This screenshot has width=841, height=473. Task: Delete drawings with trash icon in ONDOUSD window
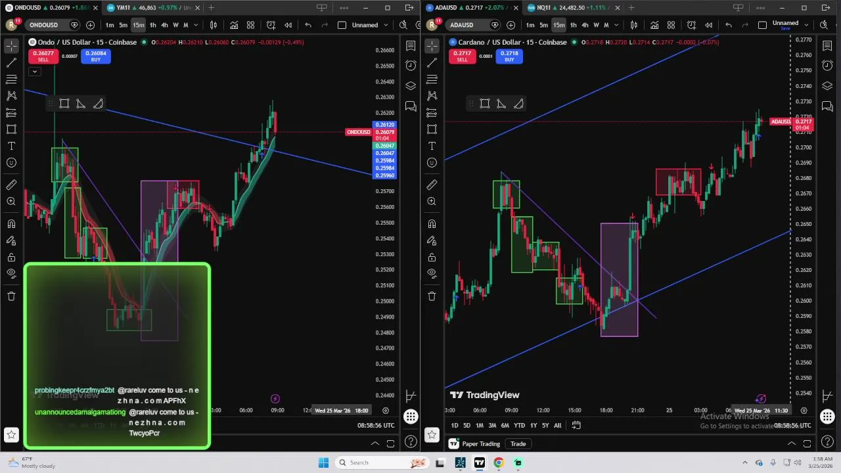coord(11,296)
